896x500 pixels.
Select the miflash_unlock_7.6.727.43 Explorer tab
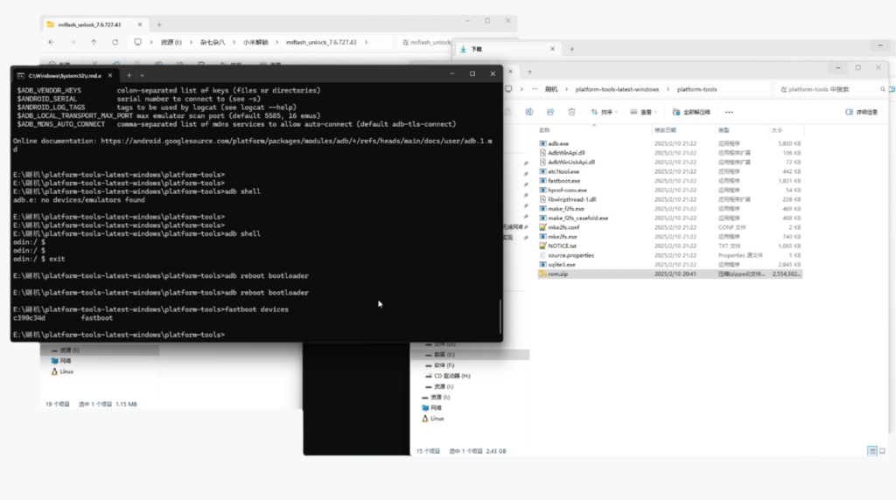(87, 23)
